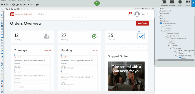Click the red Add Order button

click(x=142, y=23)
